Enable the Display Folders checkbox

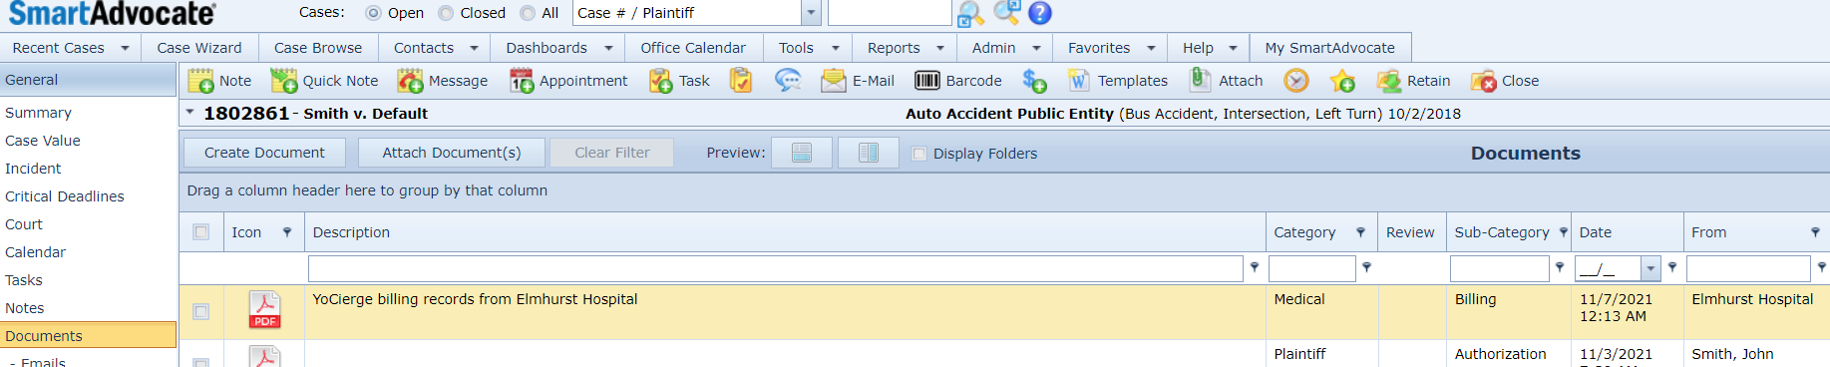click(x=919, y=154)
